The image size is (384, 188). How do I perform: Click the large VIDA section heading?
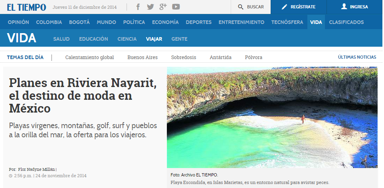[x=22, y=38]
